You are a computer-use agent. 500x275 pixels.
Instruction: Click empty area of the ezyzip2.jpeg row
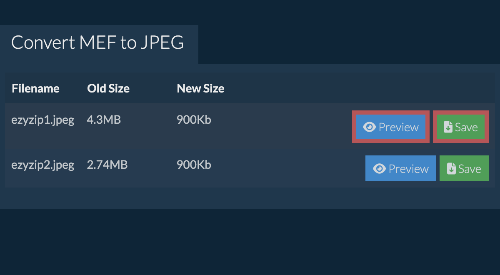[x=283, y=168]
